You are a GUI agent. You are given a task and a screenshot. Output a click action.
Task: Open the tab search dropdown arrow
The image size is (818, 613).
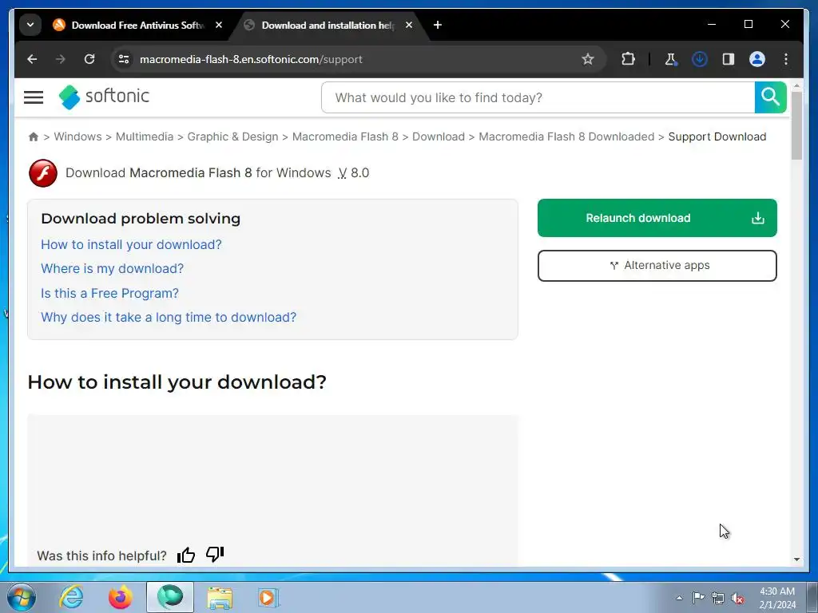pos(30,25)
